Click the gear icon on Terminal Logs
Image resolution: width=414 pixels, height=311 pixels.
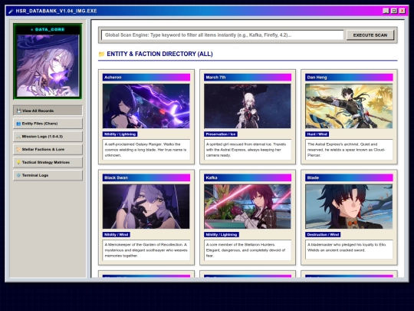[18, 175]
